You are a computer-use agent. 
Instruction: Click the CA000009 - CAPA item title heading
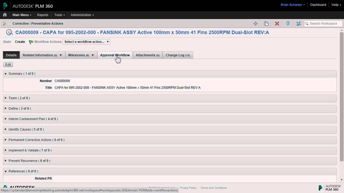point(142,32)
